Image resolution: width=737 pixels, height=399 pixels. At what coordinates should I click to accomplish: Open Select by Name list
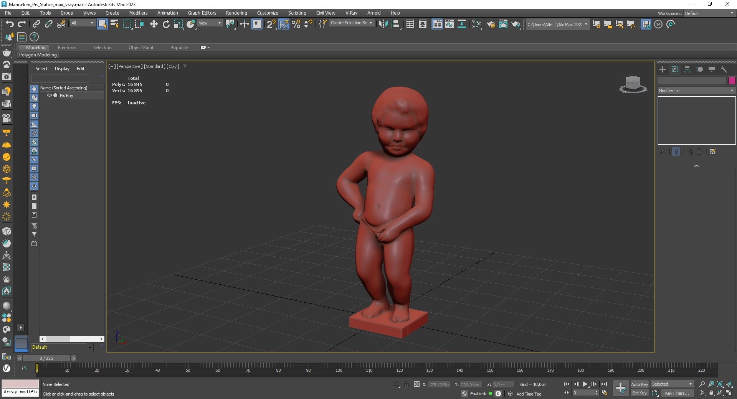pyautogui.click(x=114, y=24)
